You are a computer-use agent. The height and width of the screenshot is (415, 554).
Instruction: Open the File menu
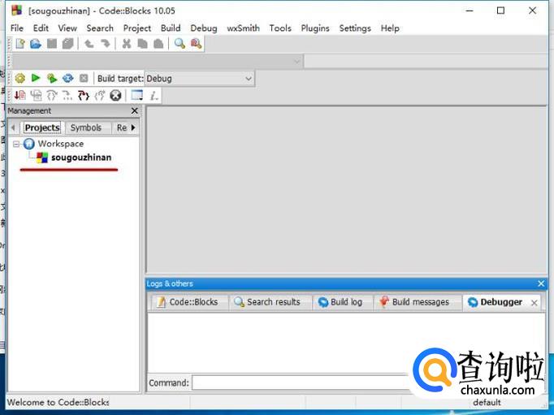point(16,28)
